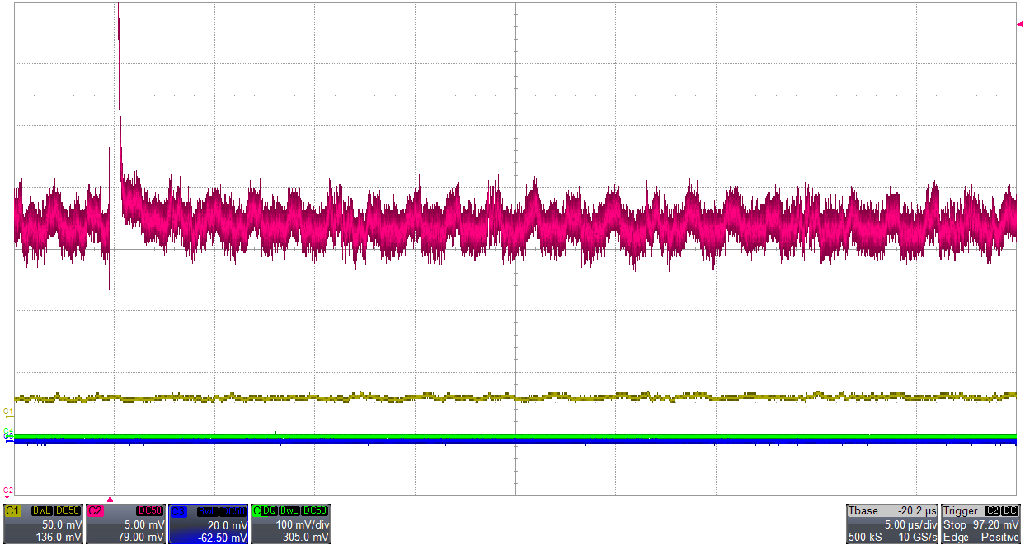Image resolution: width=1025 pixels, height=545 pixels.
Task: Open the Trigger descriptor box
Action: [x=981, y=524]
